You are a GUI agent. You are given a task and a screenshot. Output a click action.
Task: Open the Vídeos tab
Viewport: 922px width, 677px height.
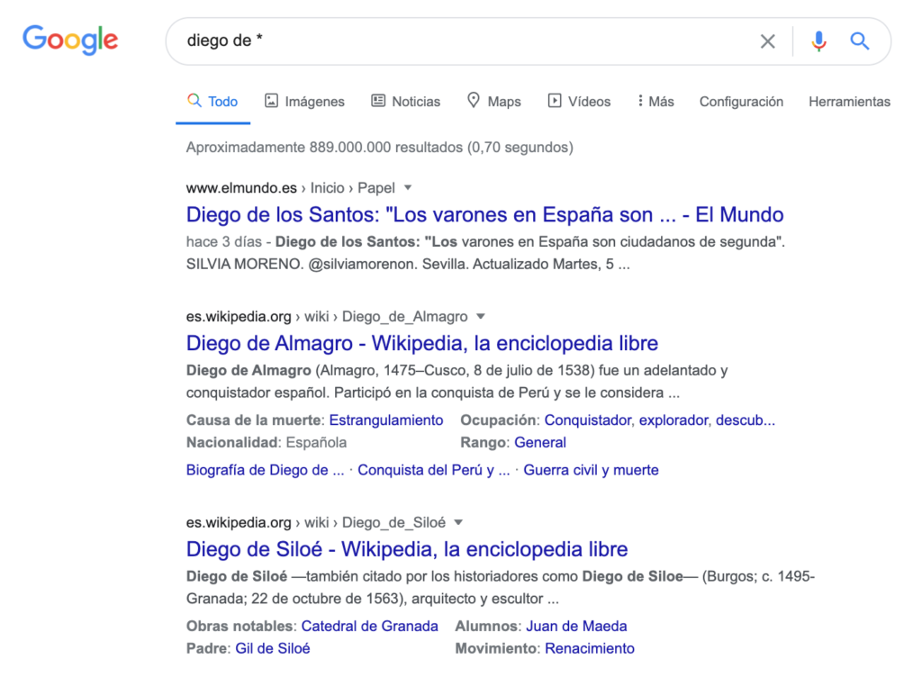coord(579,102)
